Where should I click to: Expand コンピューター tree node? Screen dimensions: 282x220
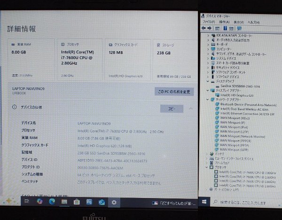[x=208, y=49]
